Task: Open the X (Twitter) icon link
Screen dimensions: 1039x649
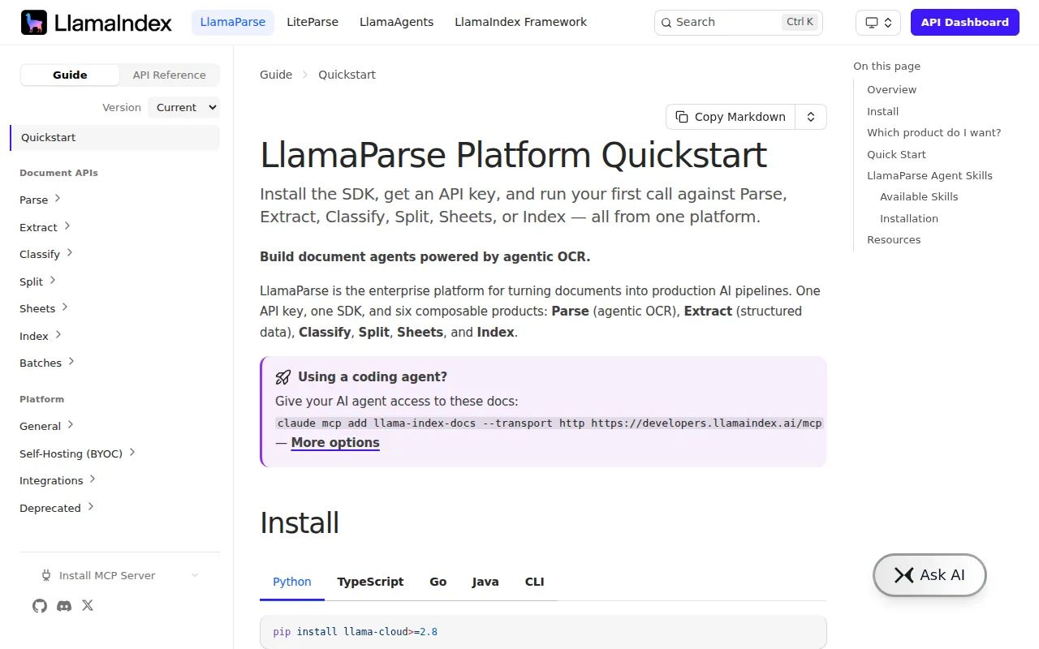Action: [x=88, y=606]
